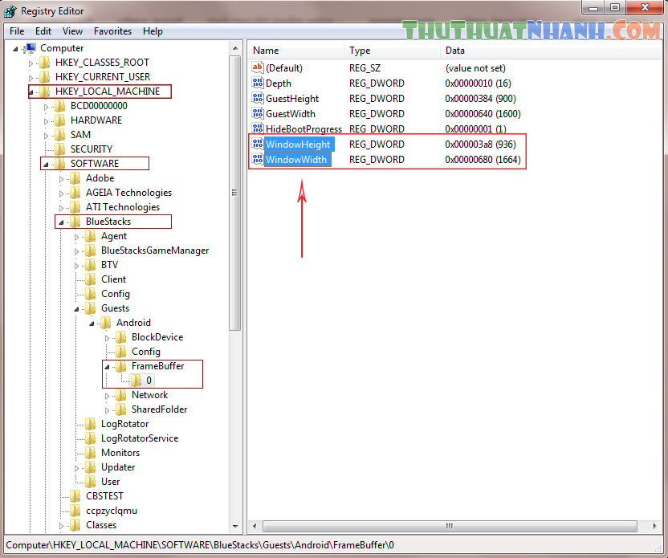The width and height of the screenshot is (668, 558).
Task: Open the Favorites menu
Action: tap(112, 31)
